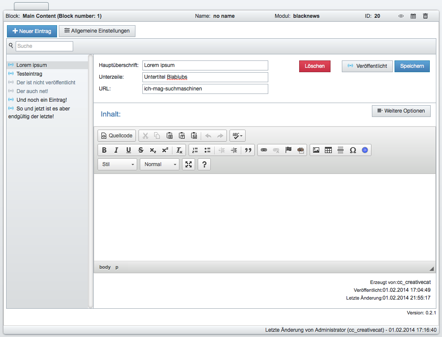Toggle bold formatting in editor
442x337 pixels.
coord(104,150)
